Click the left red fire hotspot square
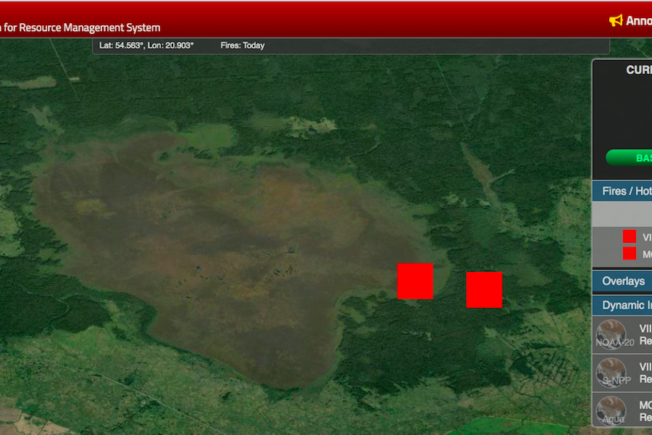 tap(415, 281)
